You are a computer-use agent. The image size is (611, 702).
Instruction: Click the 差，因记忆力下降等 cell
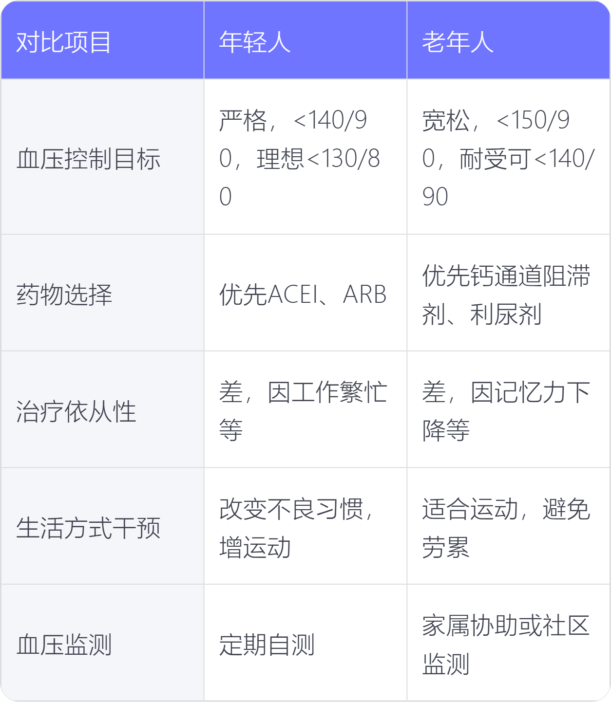click(x=508, y=410)
